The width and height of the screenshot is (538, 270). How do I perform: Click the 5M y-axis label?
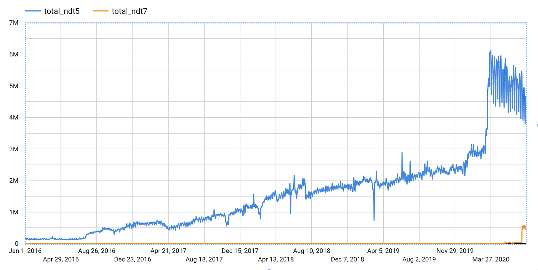tap(14, 86)
